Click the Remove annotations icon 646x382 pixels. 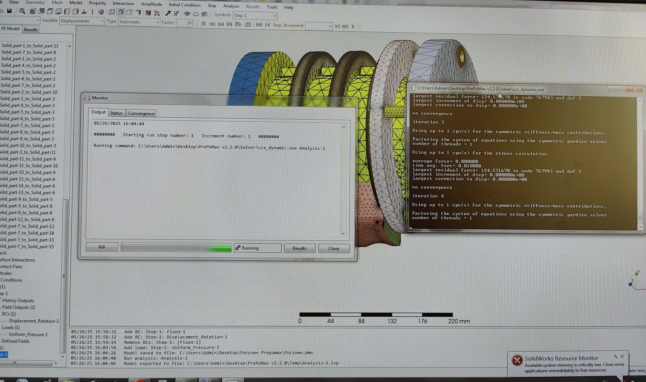pos(176,13)
